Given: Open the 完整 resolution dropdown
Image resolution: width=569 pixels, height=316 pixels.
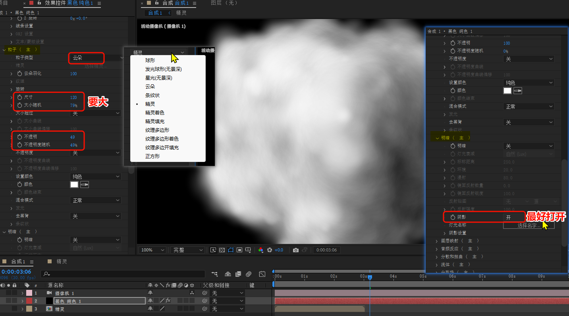Looking at the screenshot, I should 187,250.
